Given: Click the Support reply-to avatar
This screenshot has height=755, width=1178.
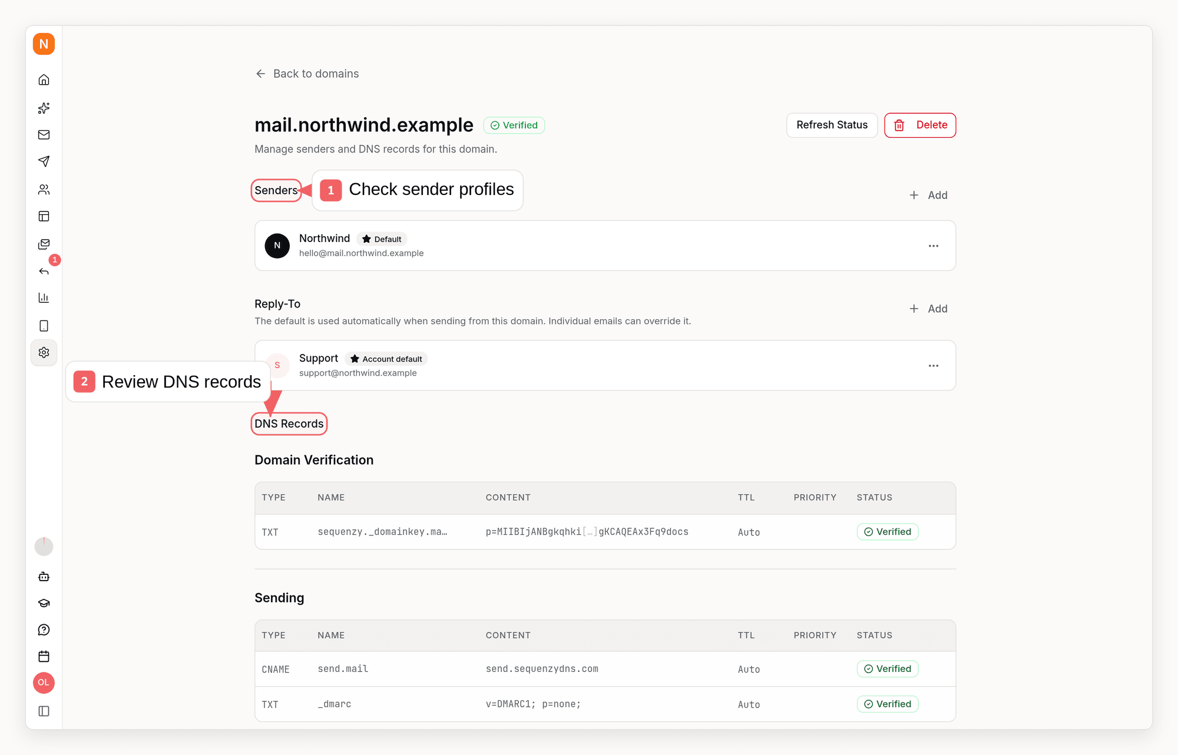Looking at the screenshot, I should click(x=277, y=365).
